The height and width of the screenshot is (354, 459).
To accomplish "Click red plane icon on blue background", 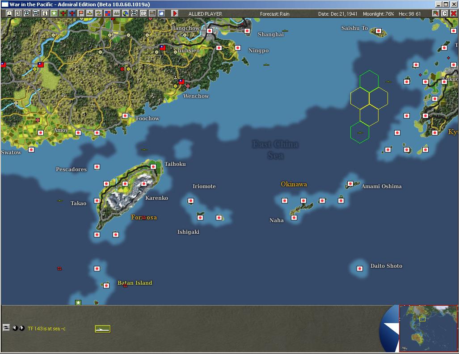I will [72, 13].
